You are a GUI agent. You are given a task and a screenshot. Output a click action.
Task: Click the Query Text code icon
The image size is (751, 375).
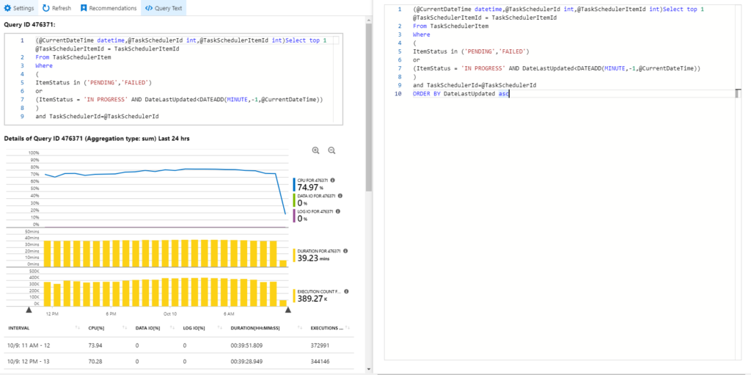click(148, 8)
